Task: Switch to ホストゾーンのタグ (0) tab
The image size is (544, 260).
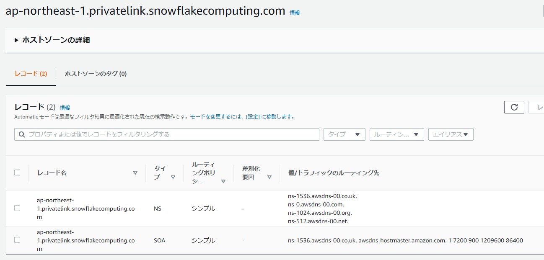Action: (x=96, y=74)
